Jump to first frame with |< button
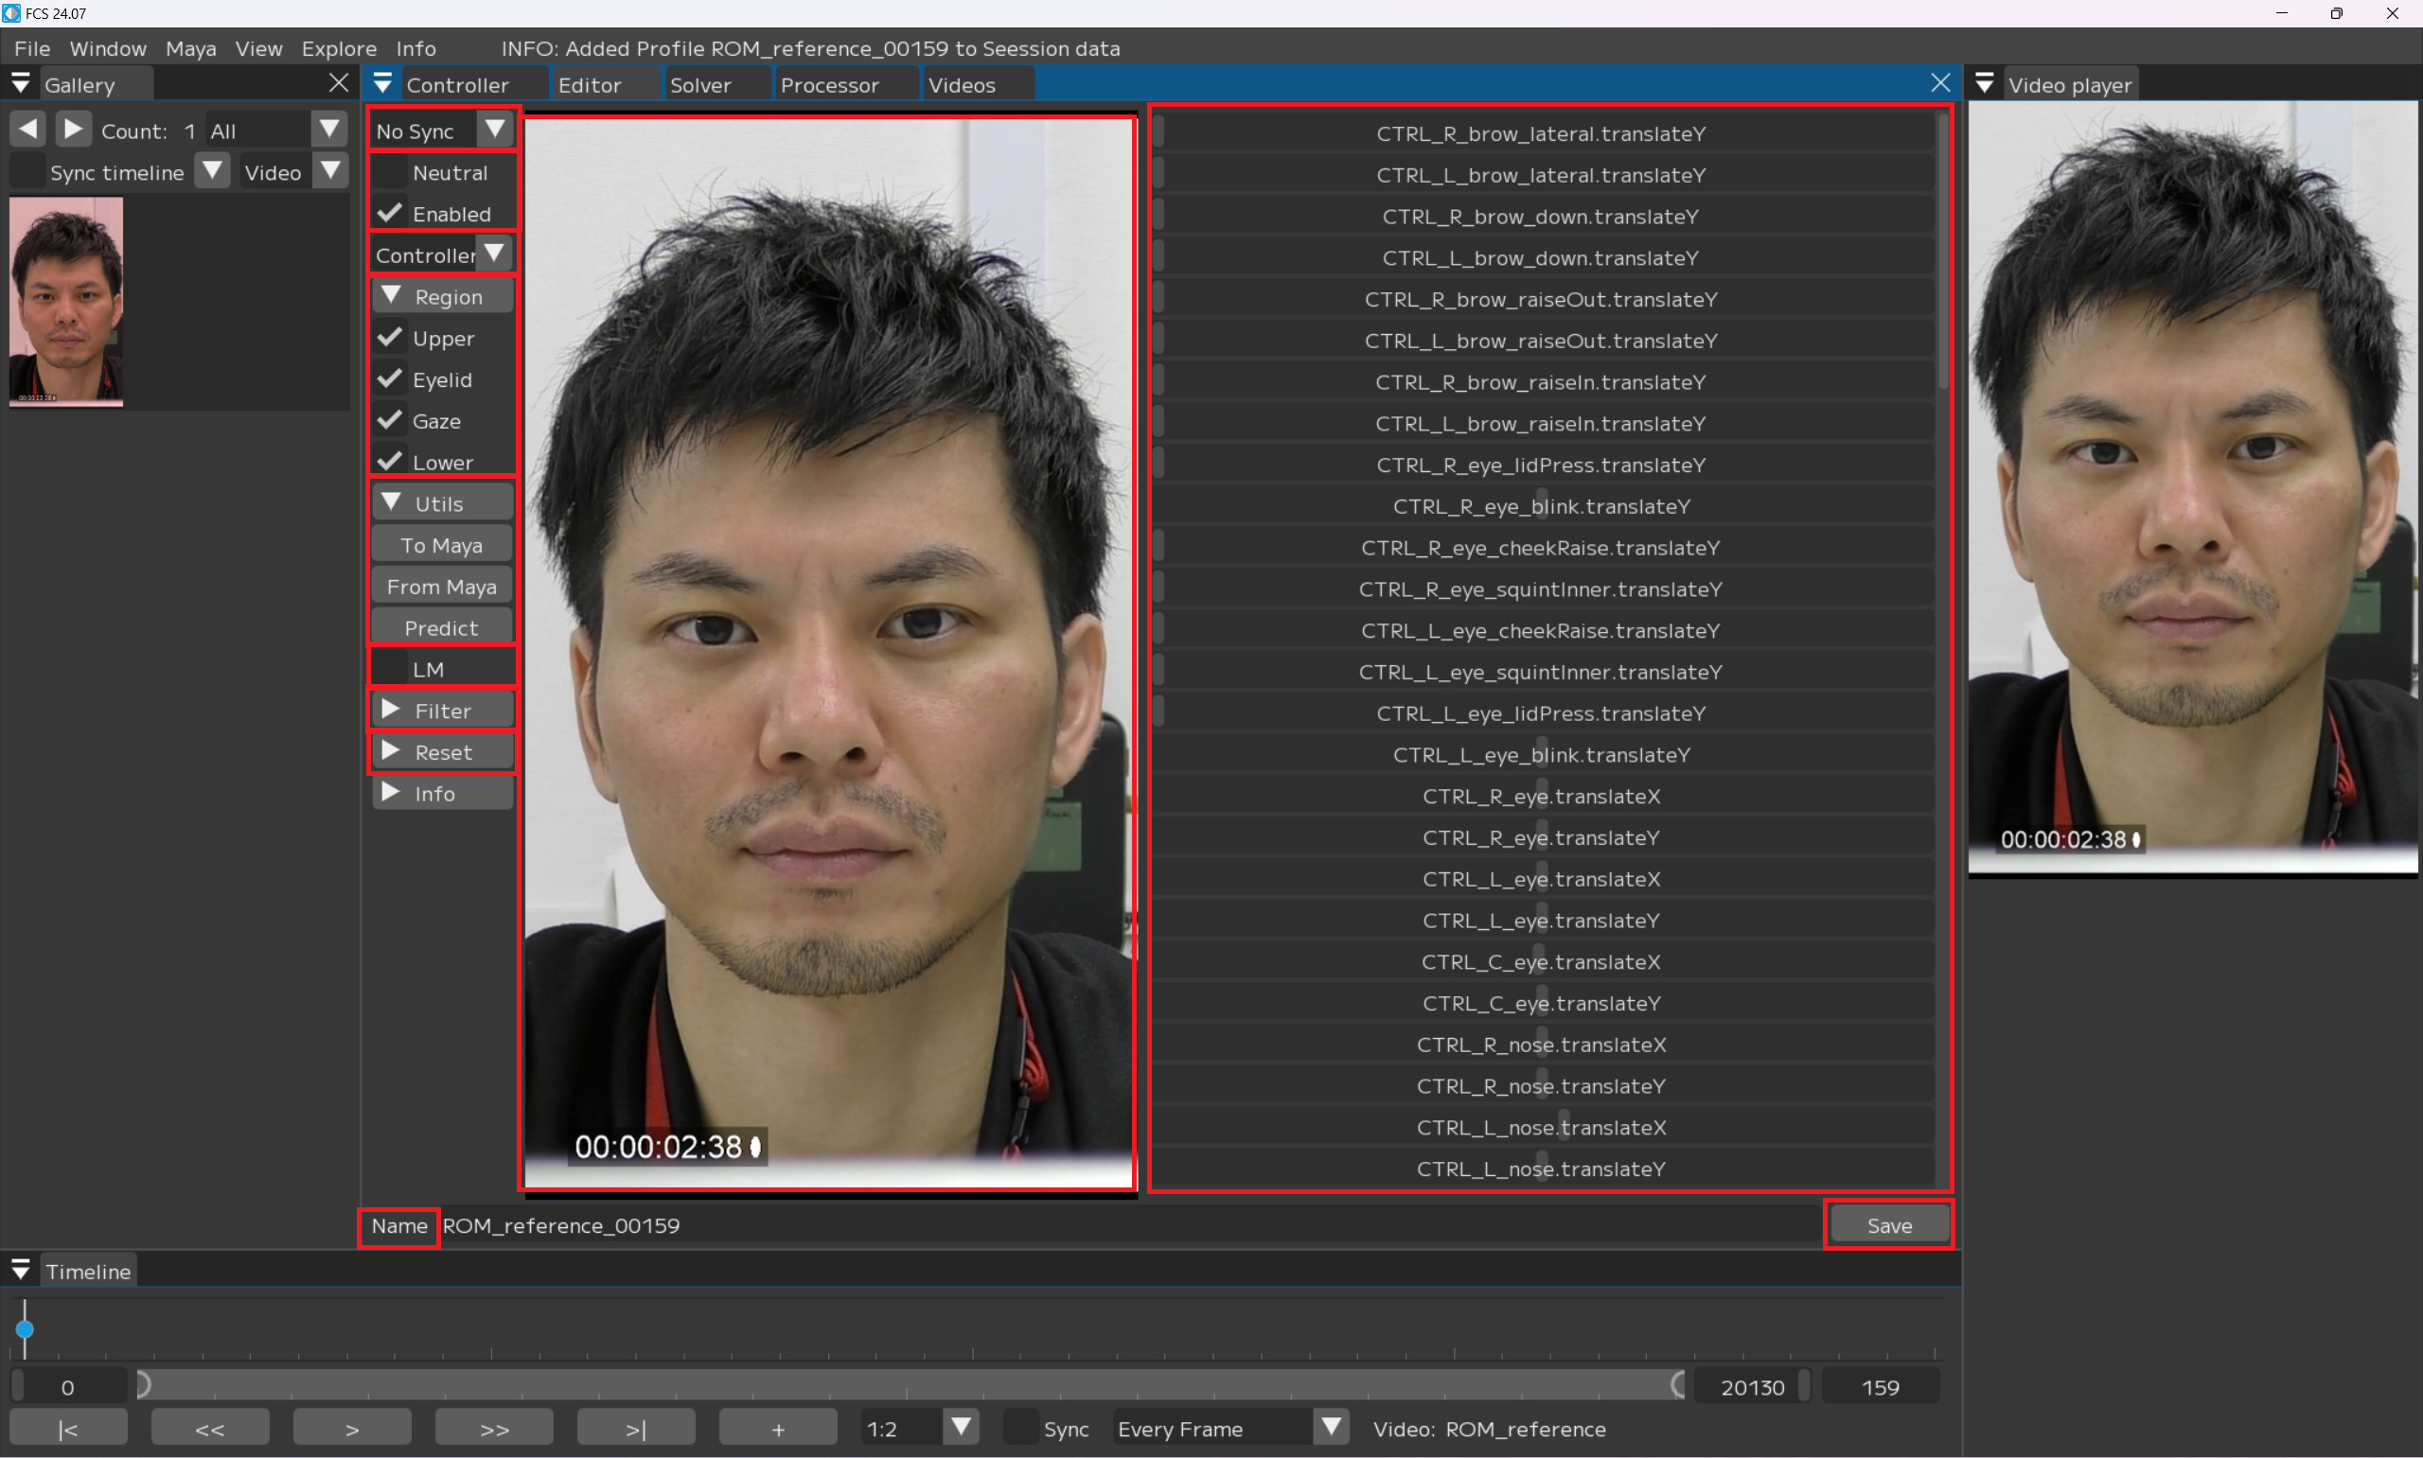Screen dimensions: 2423x1458 pos(68,1429)
